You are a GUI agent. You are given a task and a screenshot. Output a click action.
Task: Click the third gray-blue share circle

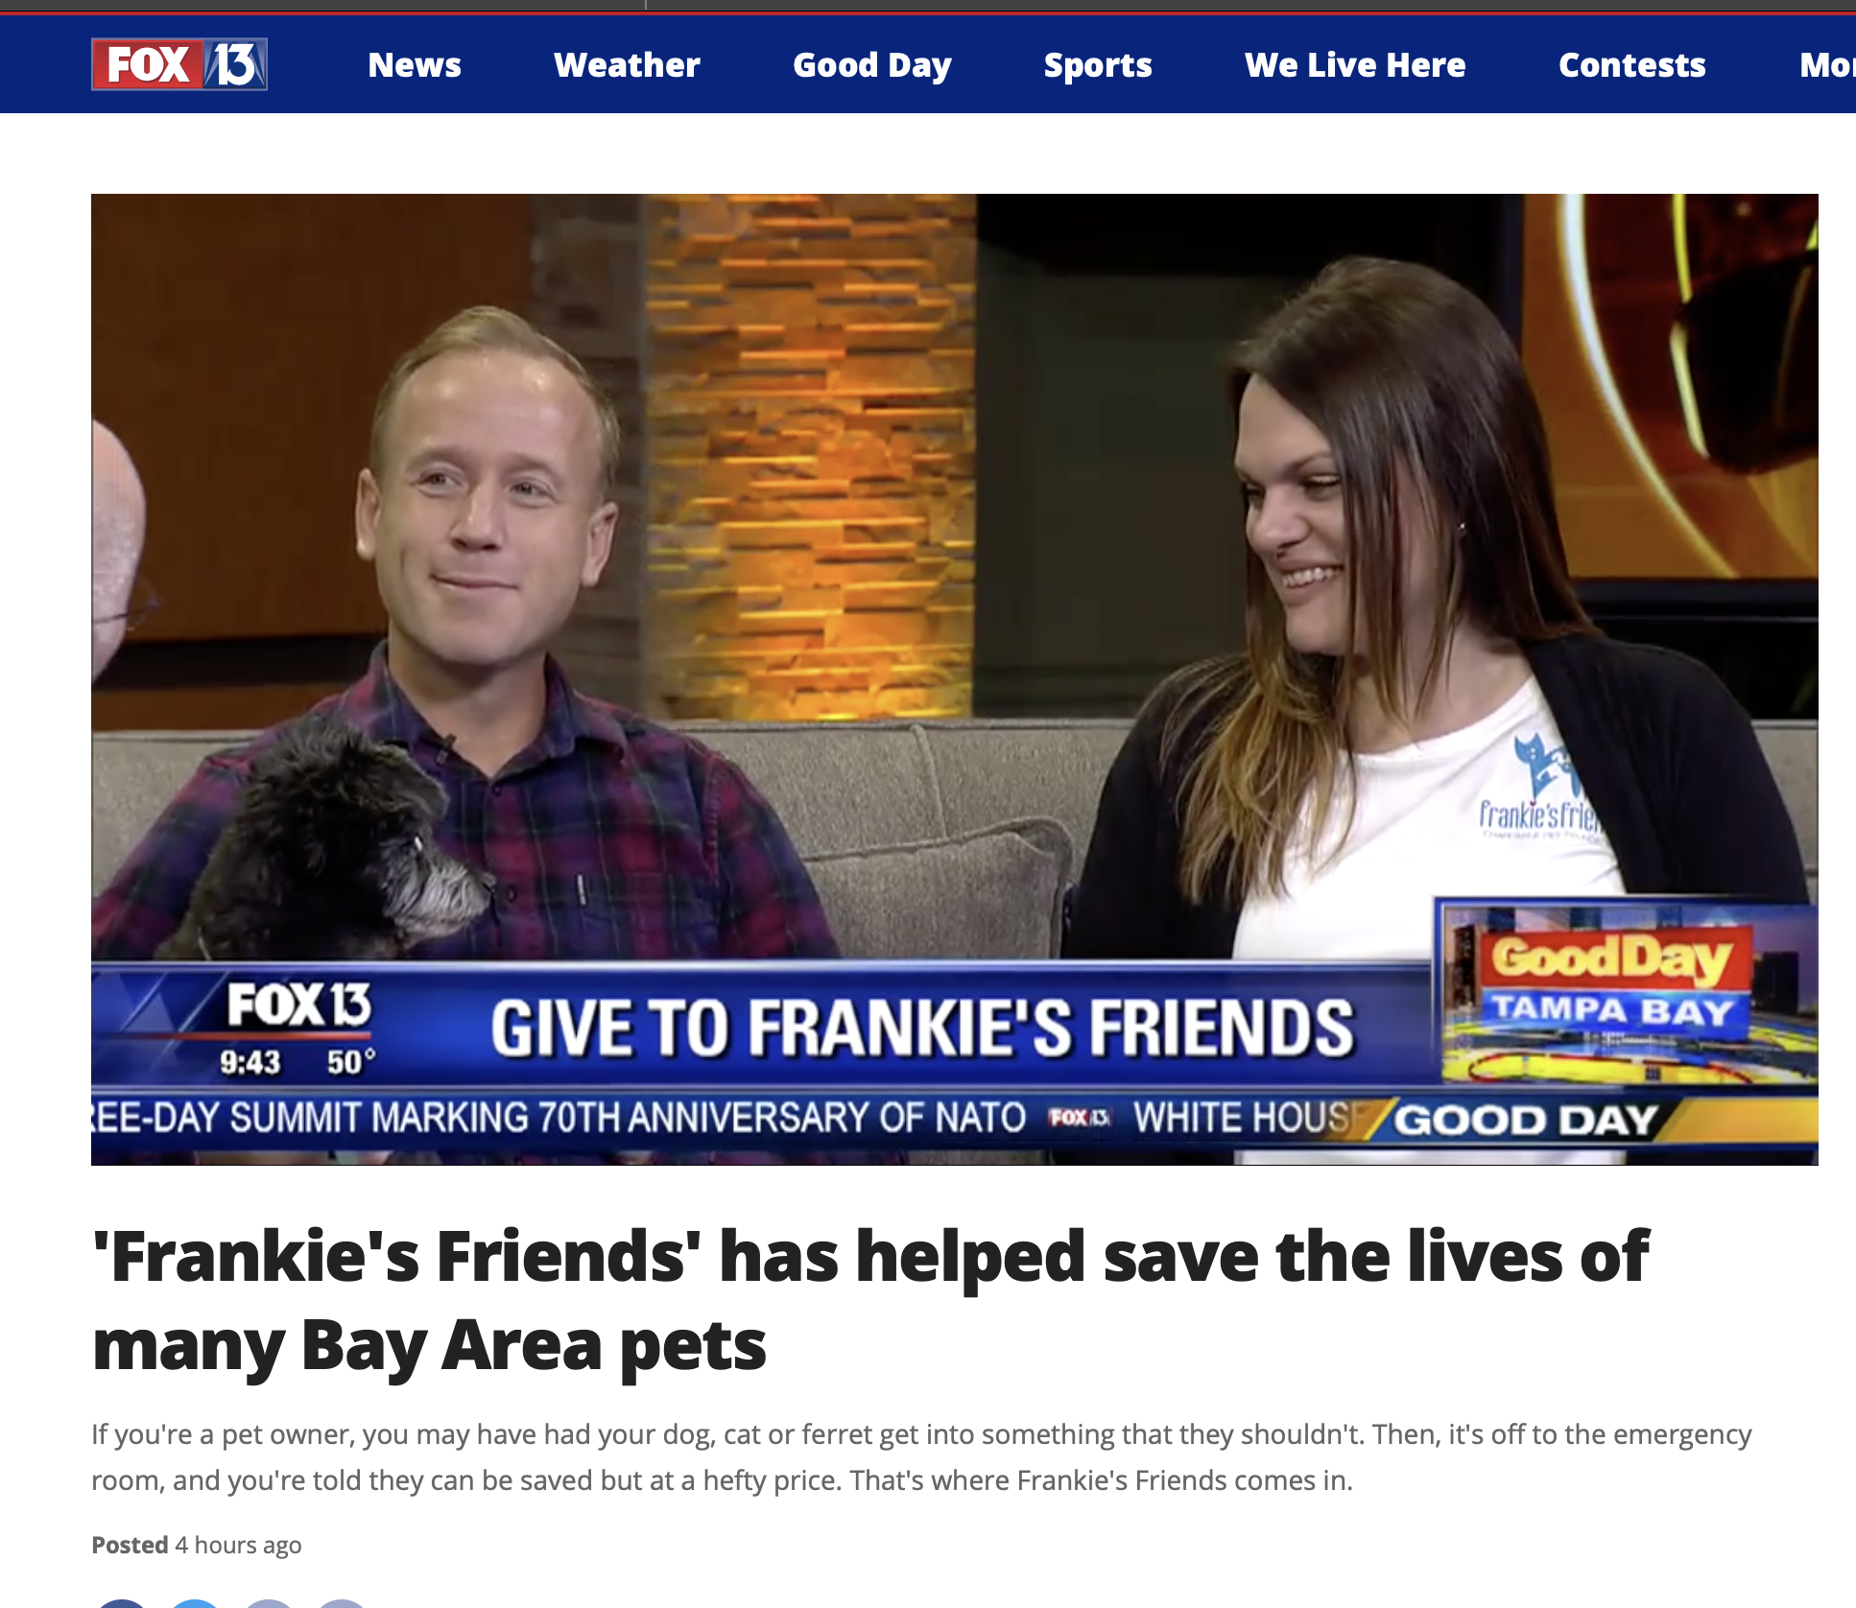[268, 1603]
